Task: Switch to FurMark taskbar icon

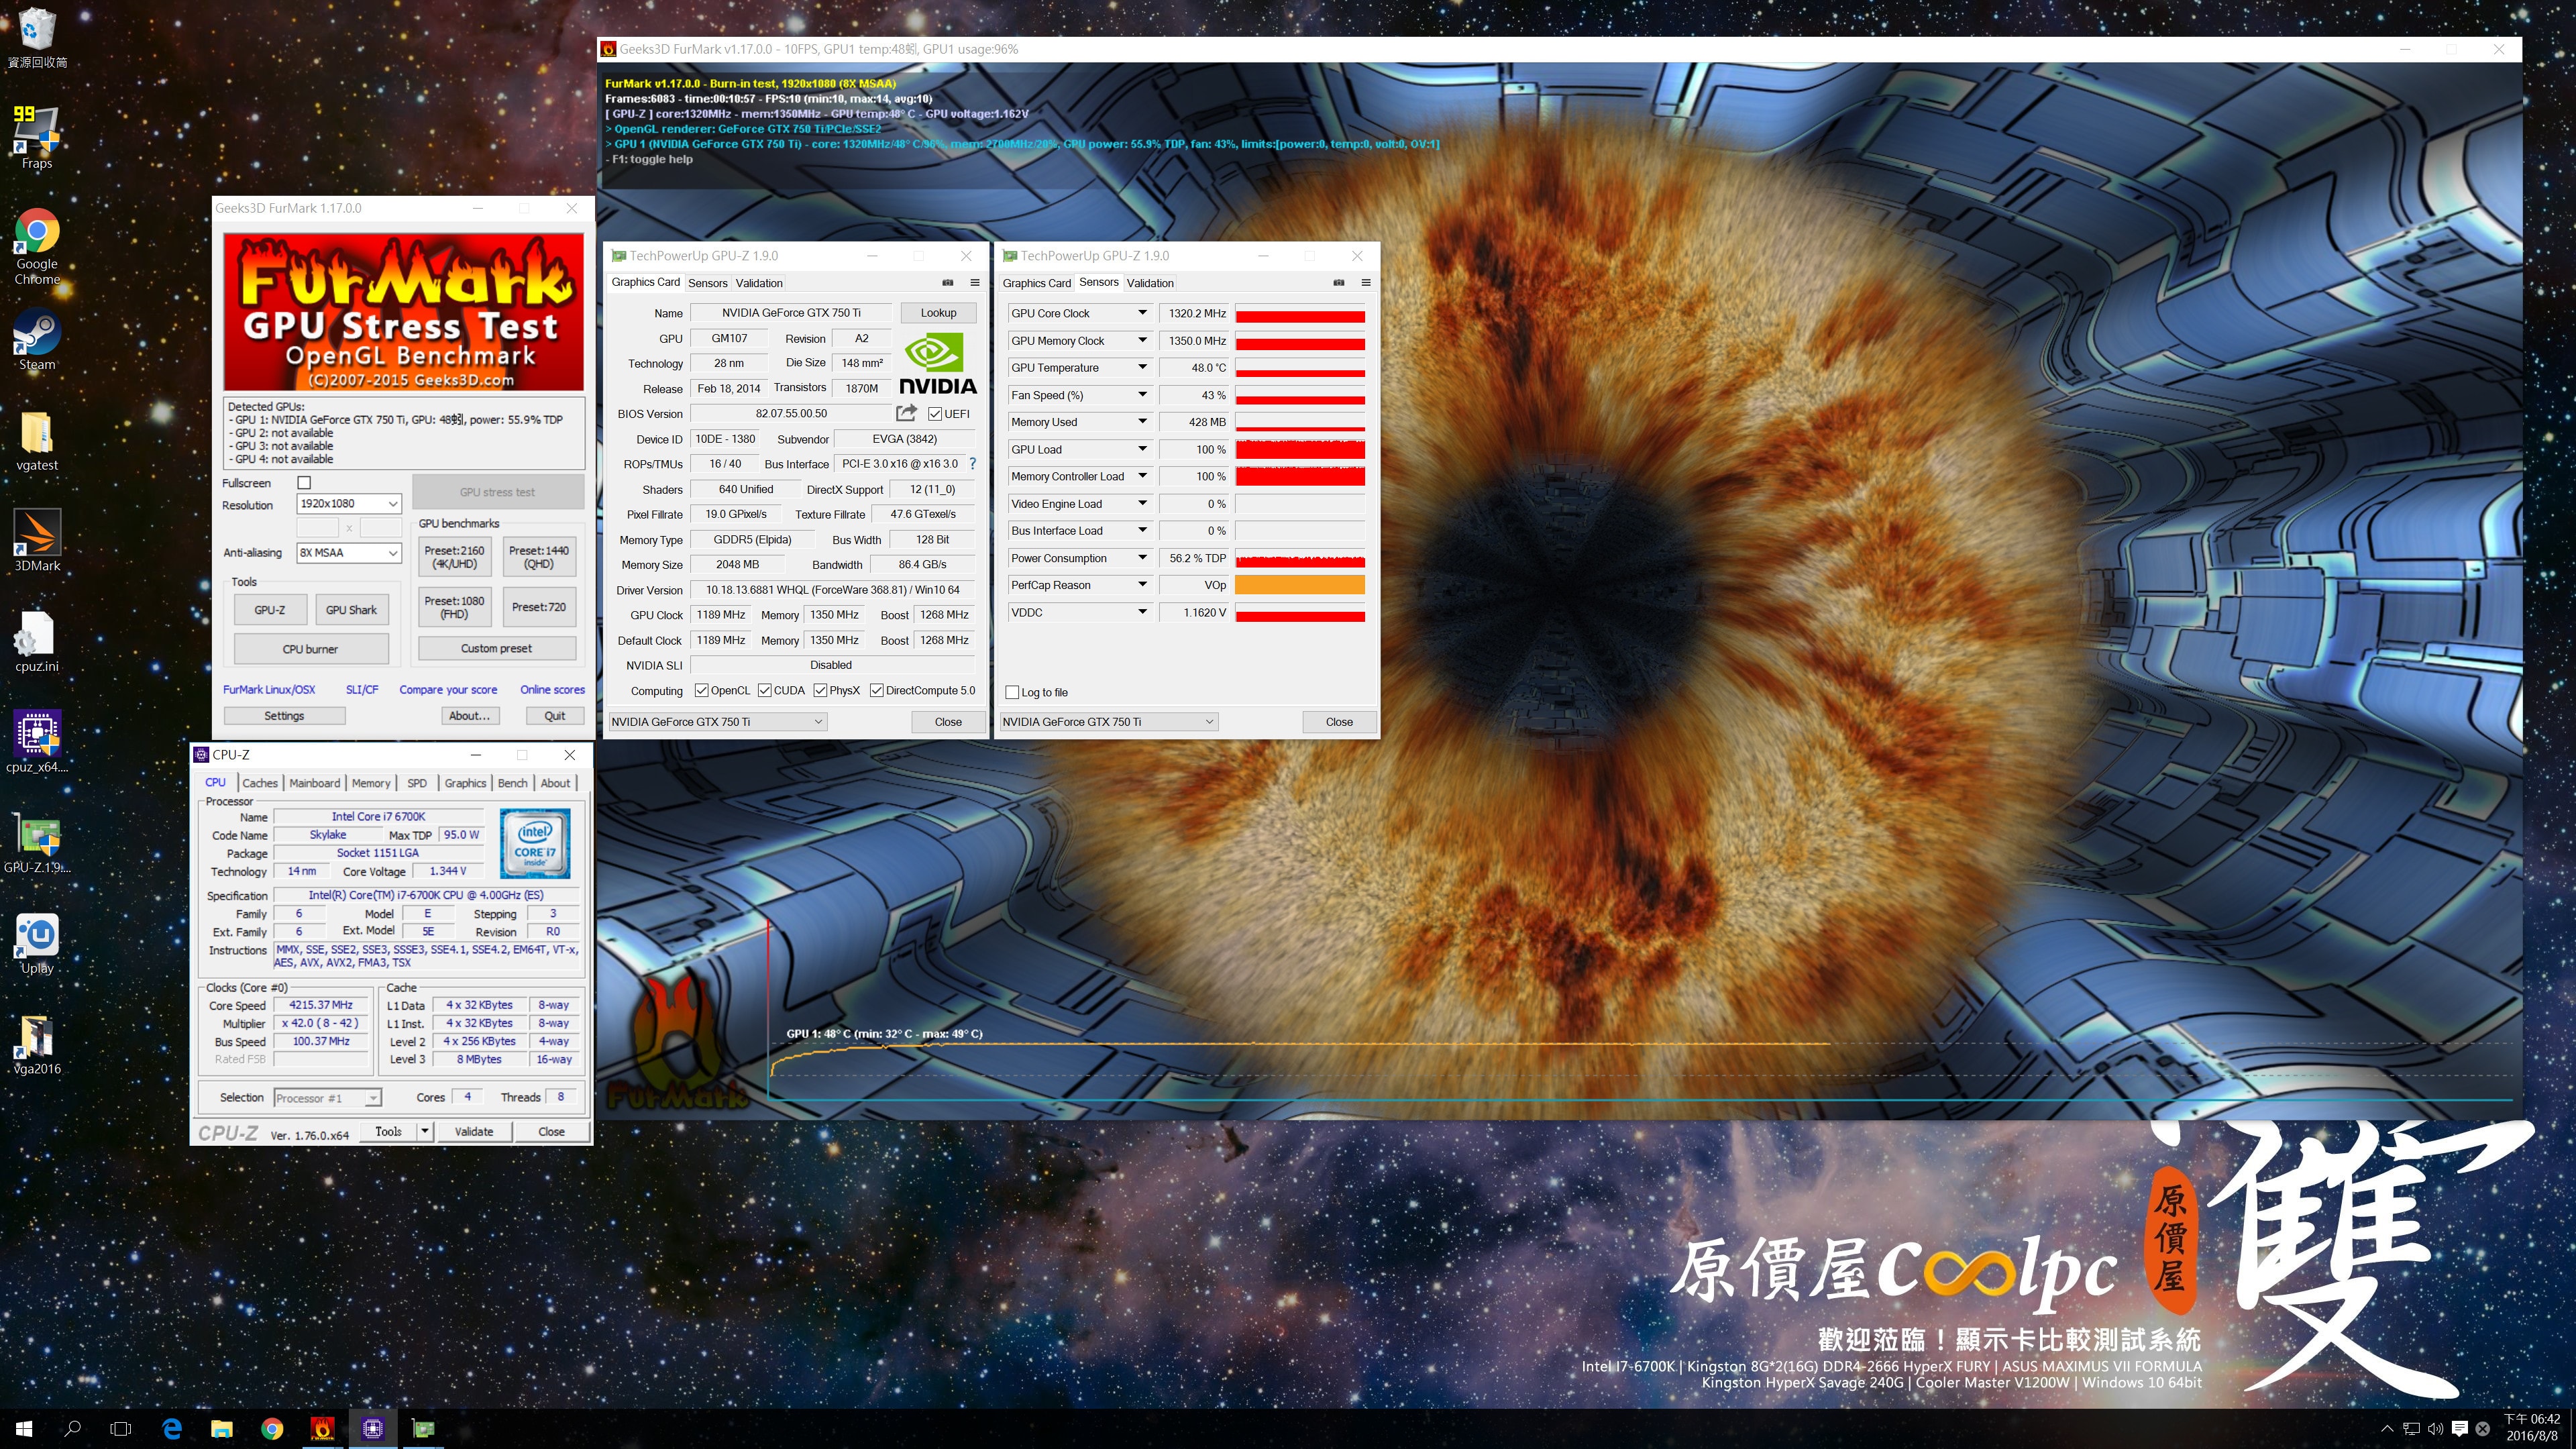Action: click(x=322, y=1429)
